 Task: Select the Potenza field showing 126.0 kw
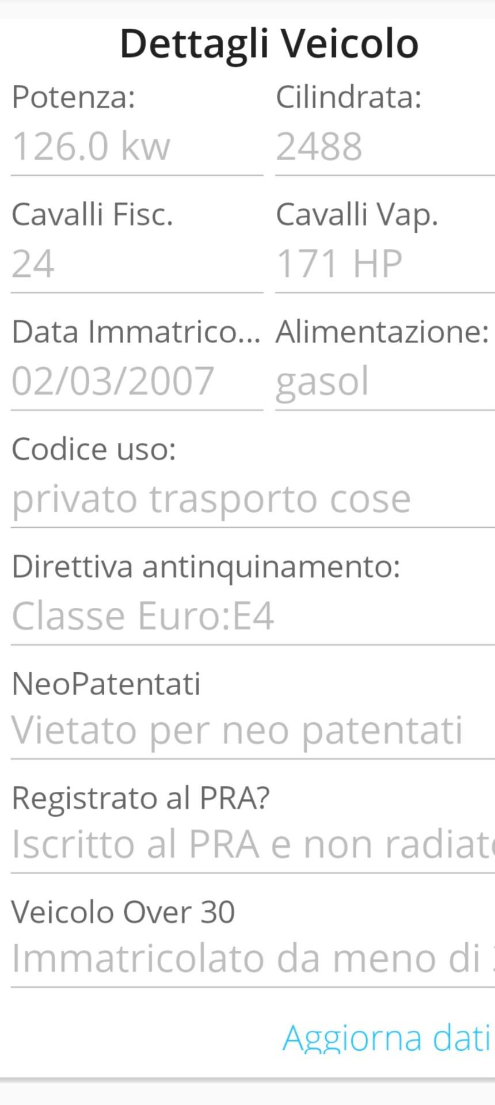tap(137, 146)
